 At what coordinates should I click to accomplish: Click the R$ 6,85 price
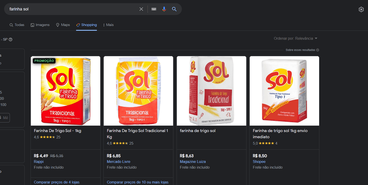(x=114, y=156)
